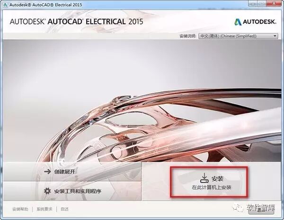This screenshot has width=284, height=220.
Task: Click the arrow icon beside 创建展开
Action: click(x=47, y=171)
